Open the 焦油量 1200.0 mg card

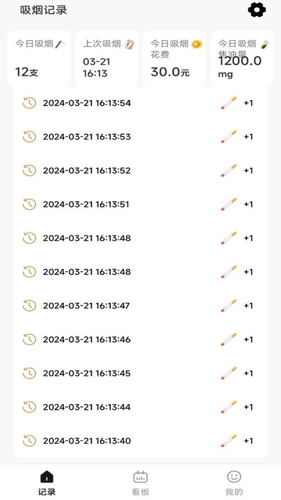pos(242,58)
